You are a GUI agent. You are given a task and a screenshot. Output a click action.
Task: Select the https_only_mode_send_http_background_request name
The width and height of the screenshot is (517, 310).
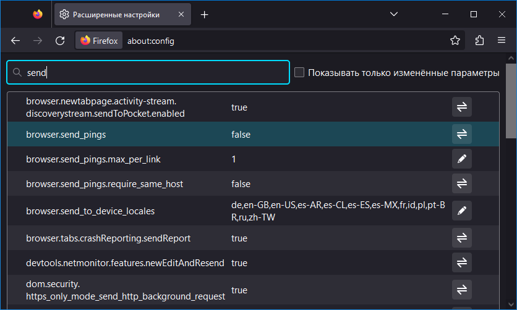click(126, 290)
